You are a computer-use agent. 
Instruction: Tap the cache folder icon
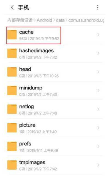pos(12,35)
